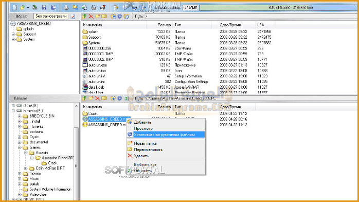This screenshot has width=359, height=202.
Task: Toggle the boot image checkmark icon
Action: [x=73, y=16]
